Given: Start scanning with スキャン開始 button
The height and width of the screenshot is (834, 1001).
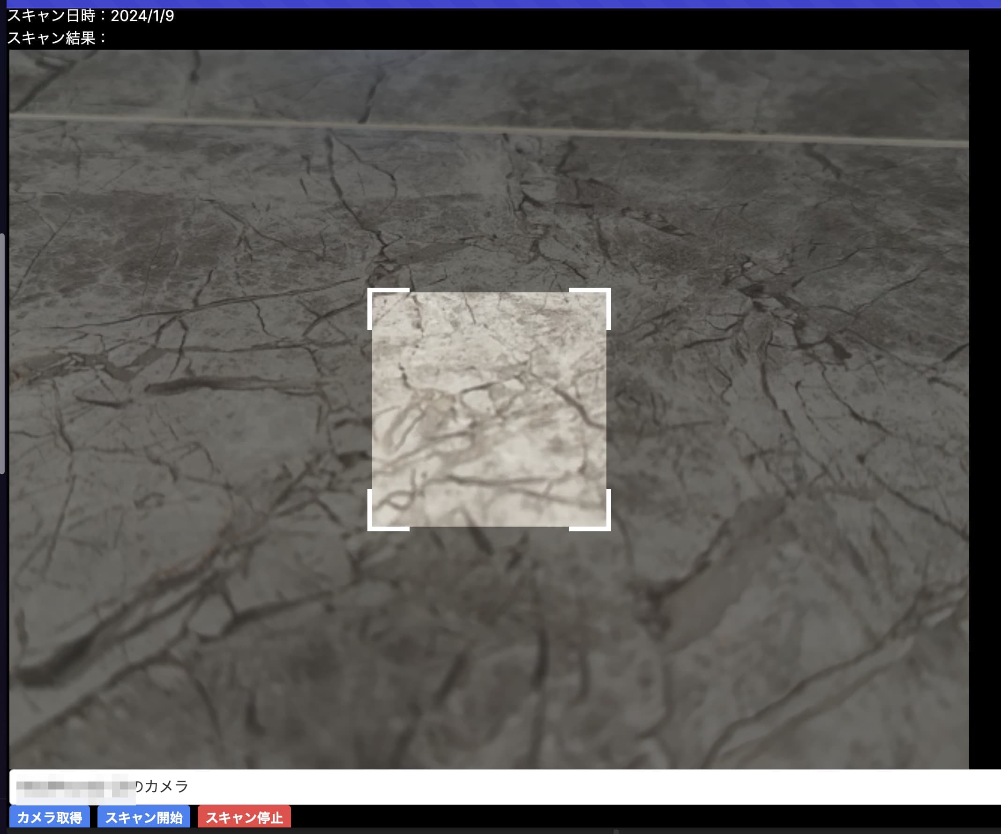Looking at the screenshot, I should coord(143,818).
